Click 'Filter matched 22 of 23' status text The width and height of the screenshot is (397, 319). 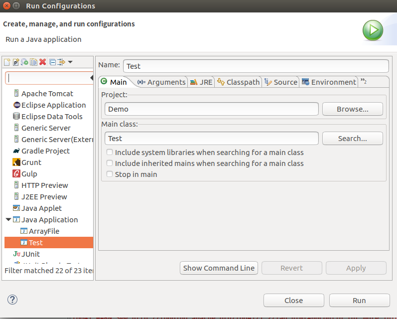pyautogui.click(x=49, y=271)
